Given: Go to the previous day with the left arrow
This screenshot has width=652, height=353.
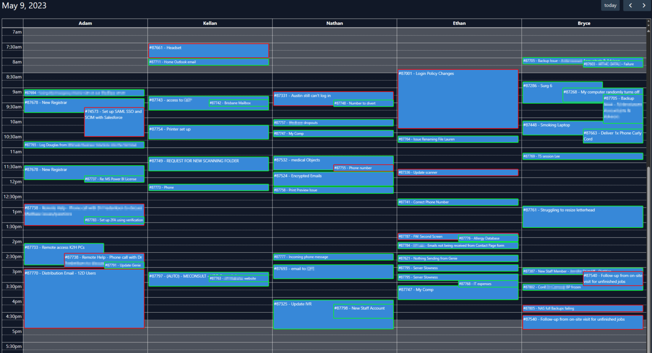Looking at the screenshot, I should click(630, 5).
